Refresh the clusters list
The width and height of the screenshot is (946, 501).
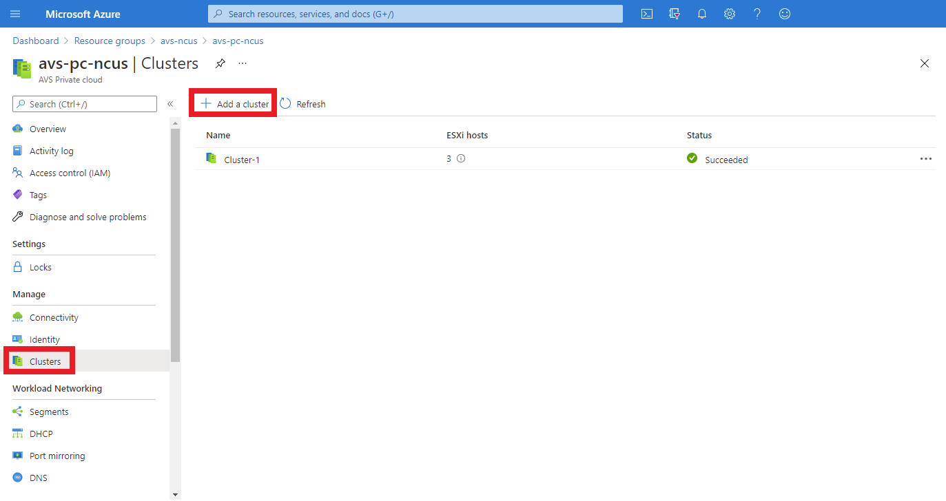[302, 104]
